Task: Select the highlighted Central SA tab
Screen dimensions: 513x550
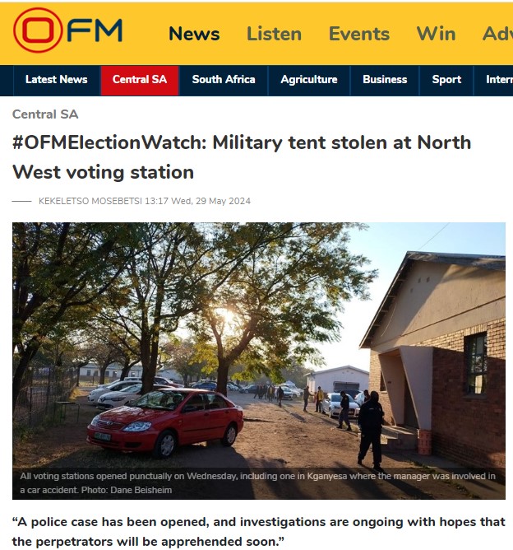Action: coord(140,80)
